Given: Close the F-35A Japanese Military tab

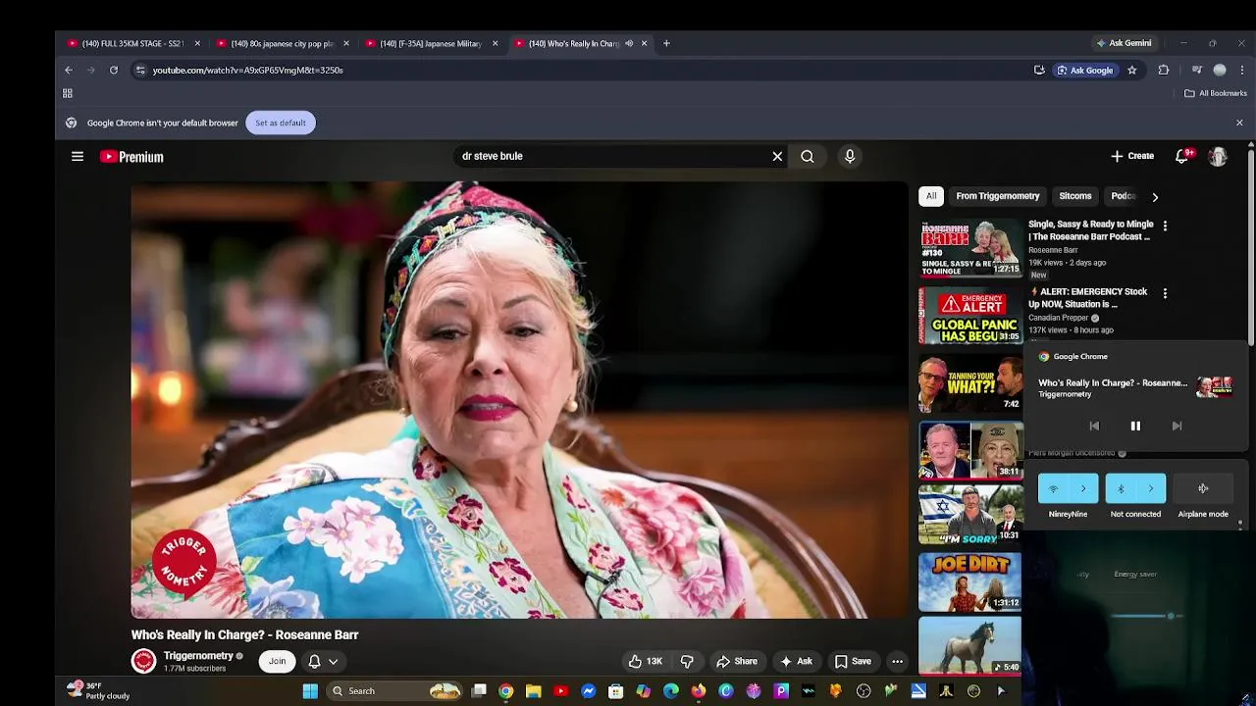Looking at the screenshot, I should 495,43.
